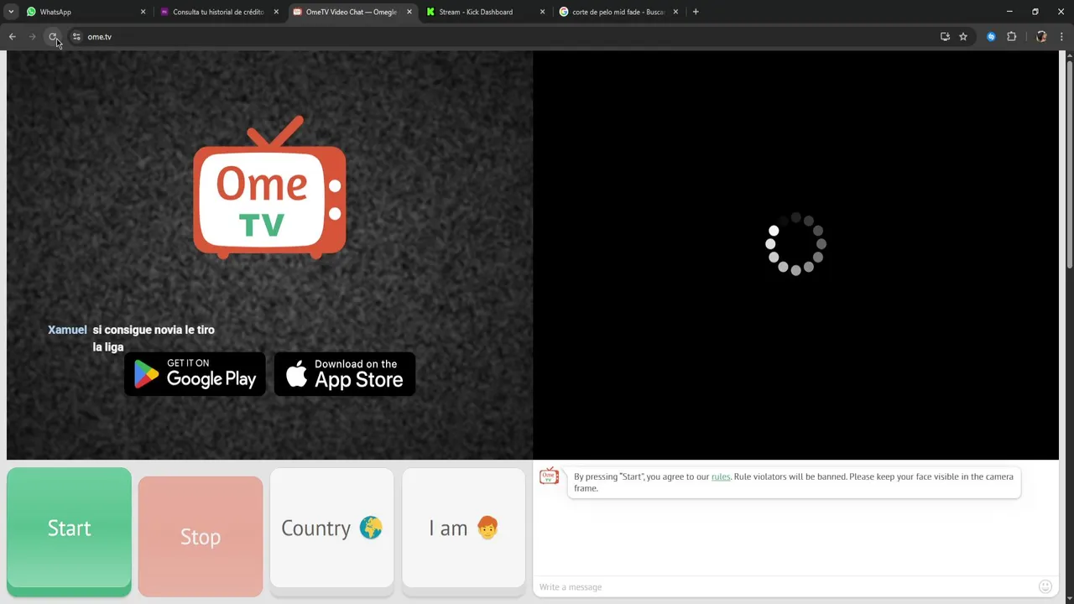Viewport: 1074px width, 604px height.
Task: Open the Extensions puzzle icon
Action: [x=1012, y=37]
